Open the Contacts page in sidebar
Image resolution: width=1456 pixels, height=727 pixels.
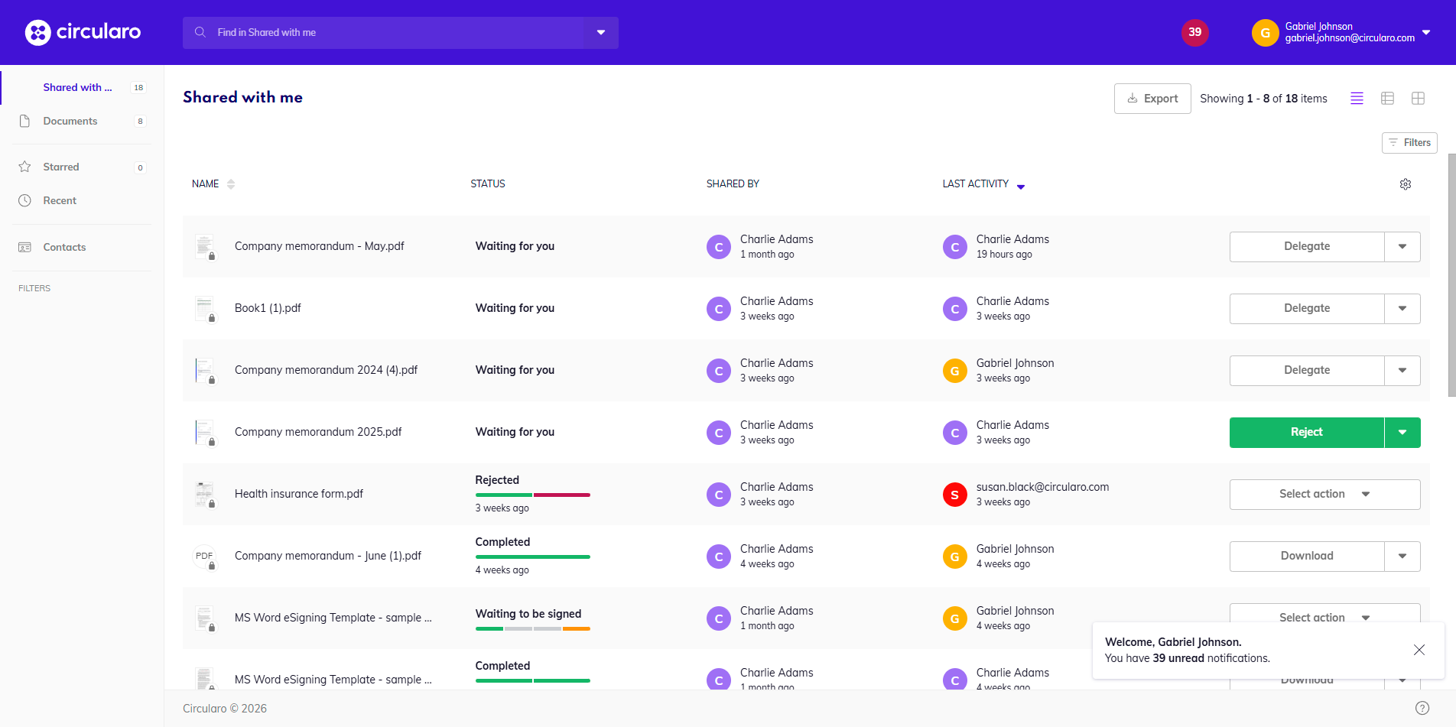(x=64, y=247)
